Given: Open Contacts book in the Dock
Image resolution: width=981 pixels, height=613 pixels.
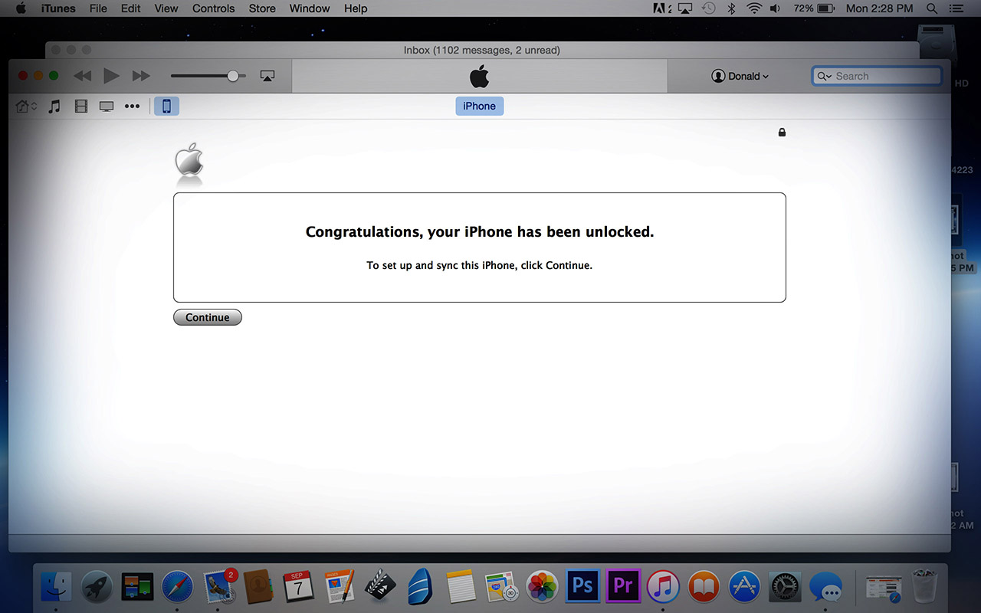Looking at the screenshot, I should click(x=259, y=587).
